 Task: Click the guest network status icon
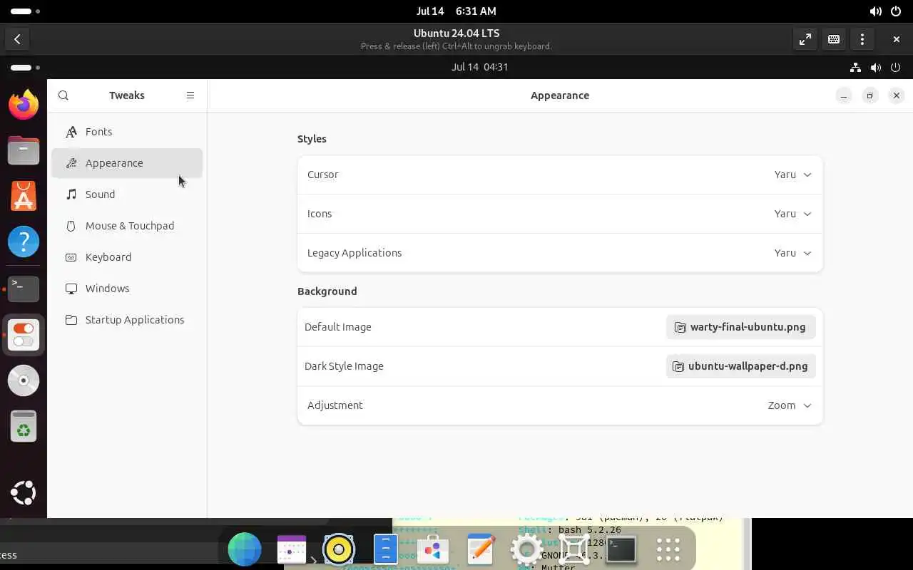855,67
